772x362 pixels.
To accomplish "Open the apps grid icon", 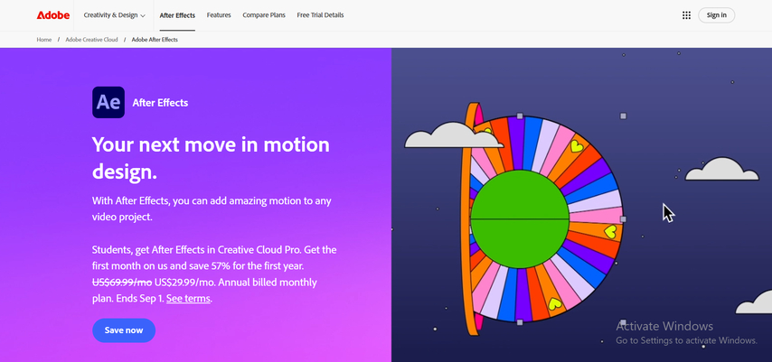I will [686, 15].
